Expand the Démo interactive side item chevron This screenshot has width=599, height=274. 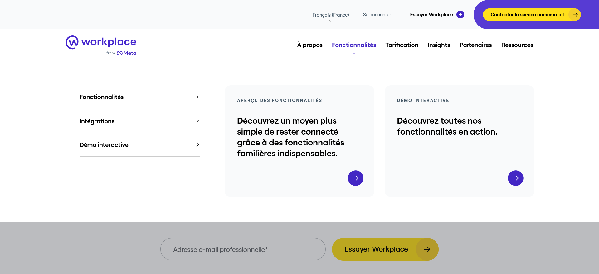pos(197,145)
